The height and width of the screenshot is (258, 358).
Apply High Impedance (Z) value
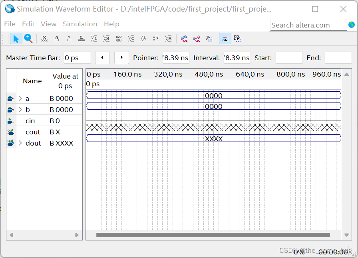click(81, 39)
